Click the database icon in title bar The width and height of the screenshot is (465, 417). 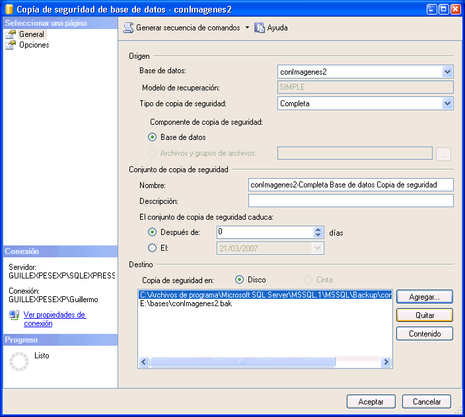[x=9, y=9]
